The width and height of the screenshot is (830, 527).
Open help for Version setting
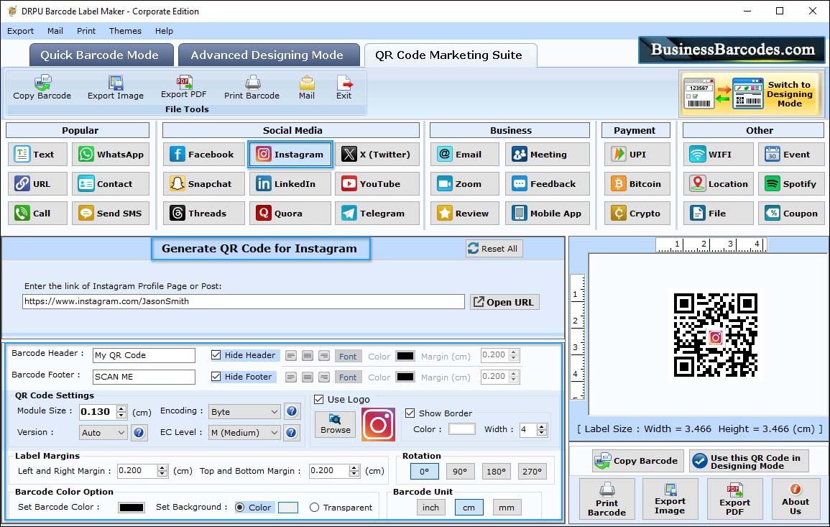pos(139,432)
